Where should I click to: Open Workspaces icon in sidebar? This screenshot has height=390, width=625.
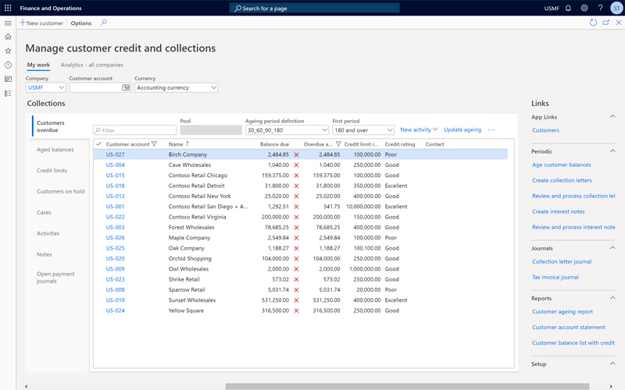8,80
